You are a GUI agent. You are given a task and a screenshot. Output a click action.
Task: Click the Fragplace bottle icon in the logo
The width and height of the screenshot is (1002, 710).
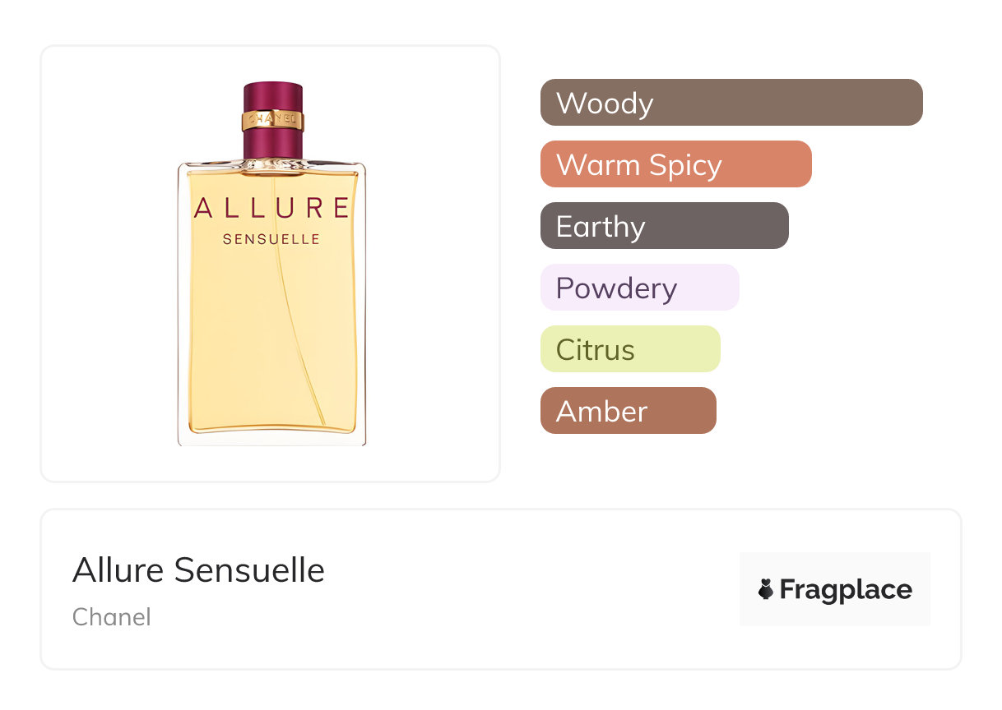point(766,589)
